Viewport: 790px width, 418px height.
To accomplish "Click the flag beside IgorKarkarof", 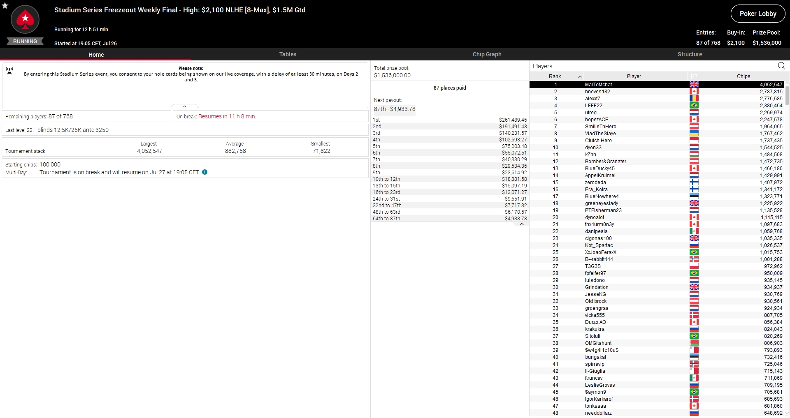I will [x=694, y=399].
